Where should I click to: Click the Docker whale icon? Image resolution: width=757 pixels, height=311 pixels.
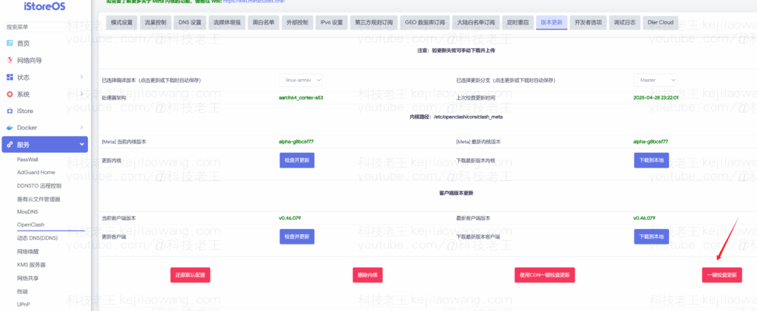[x=10, y=128]
